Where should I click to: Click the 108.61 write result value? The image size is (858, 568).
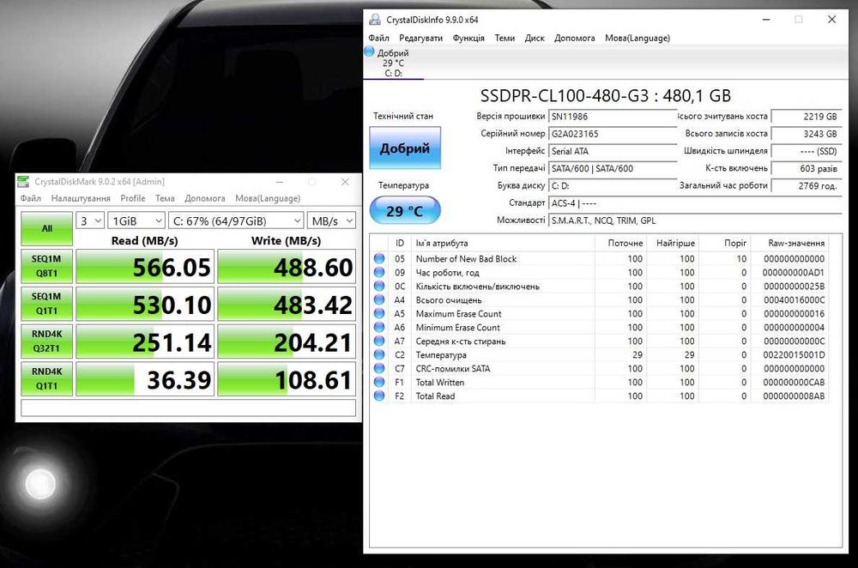pos(313,380)
